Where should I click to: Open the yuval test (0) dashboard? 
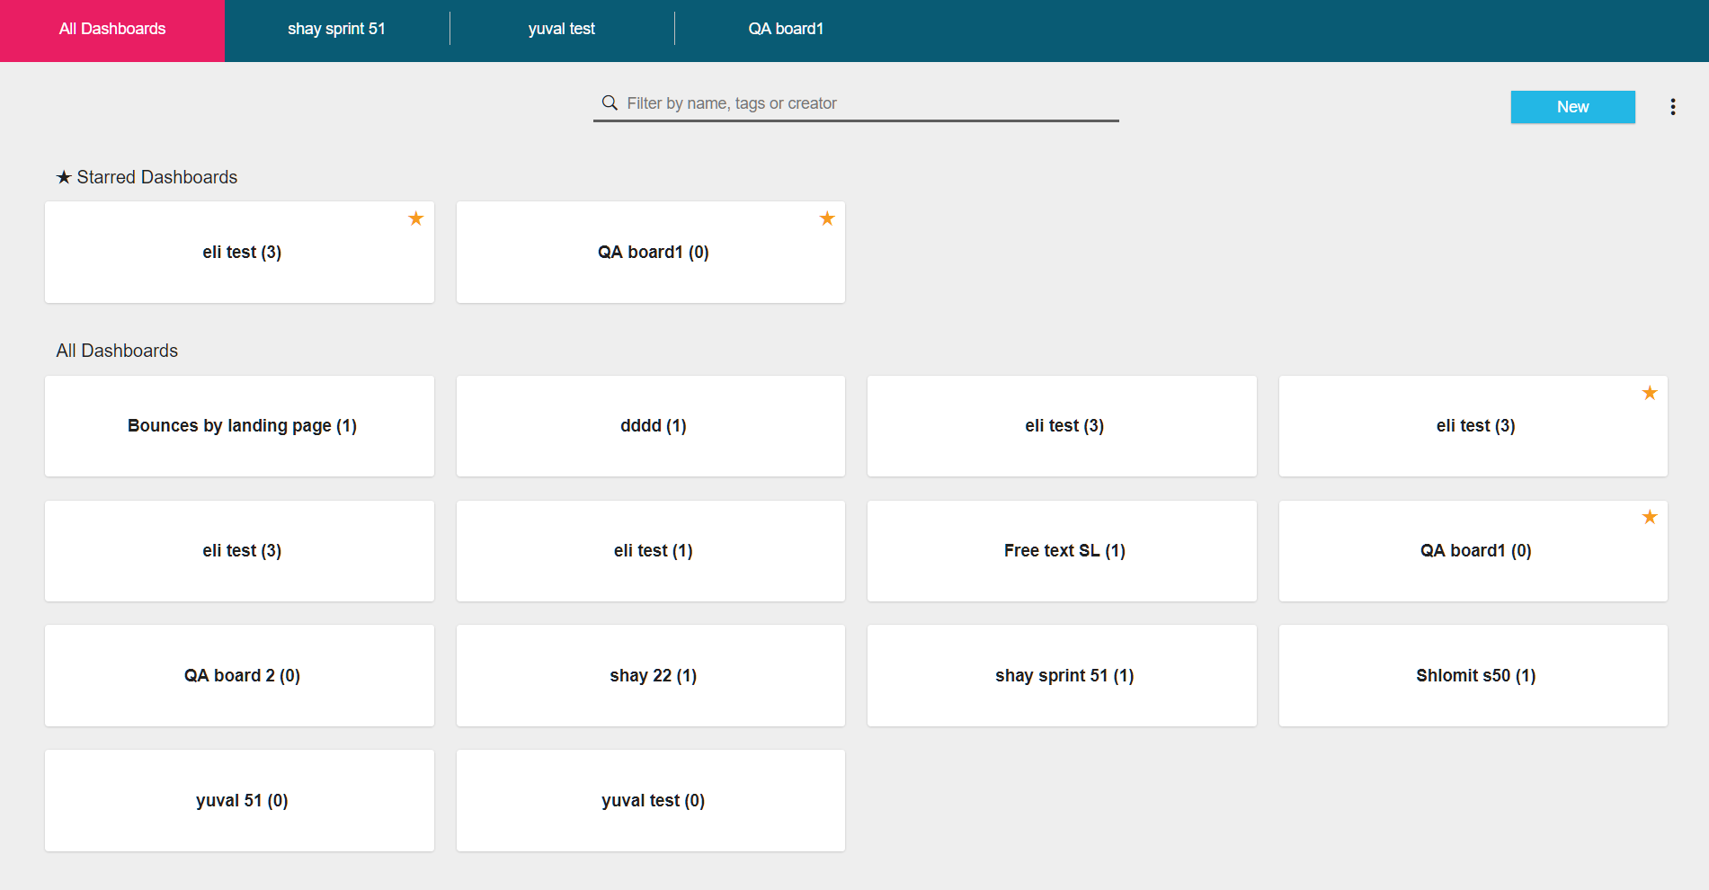651,800
